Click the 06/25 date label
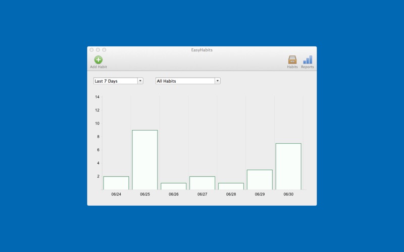404x252 pixels. point(145,194)
